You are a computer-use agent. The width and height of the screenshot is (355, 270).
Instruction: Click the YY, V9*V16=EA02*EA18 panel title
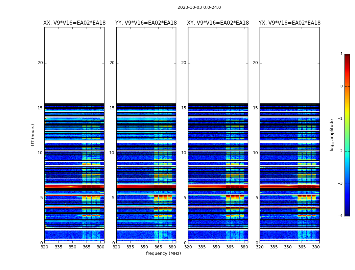point(146,23)
